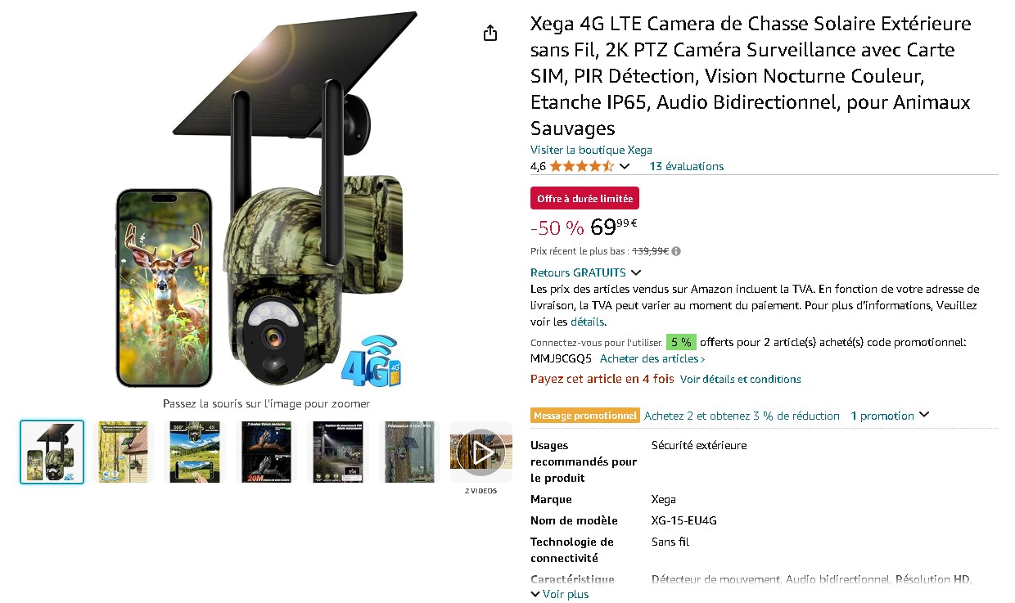Expand Retours GRATUITS details
Viewport: 1015px width, 603px height.
tap(585, 272)
